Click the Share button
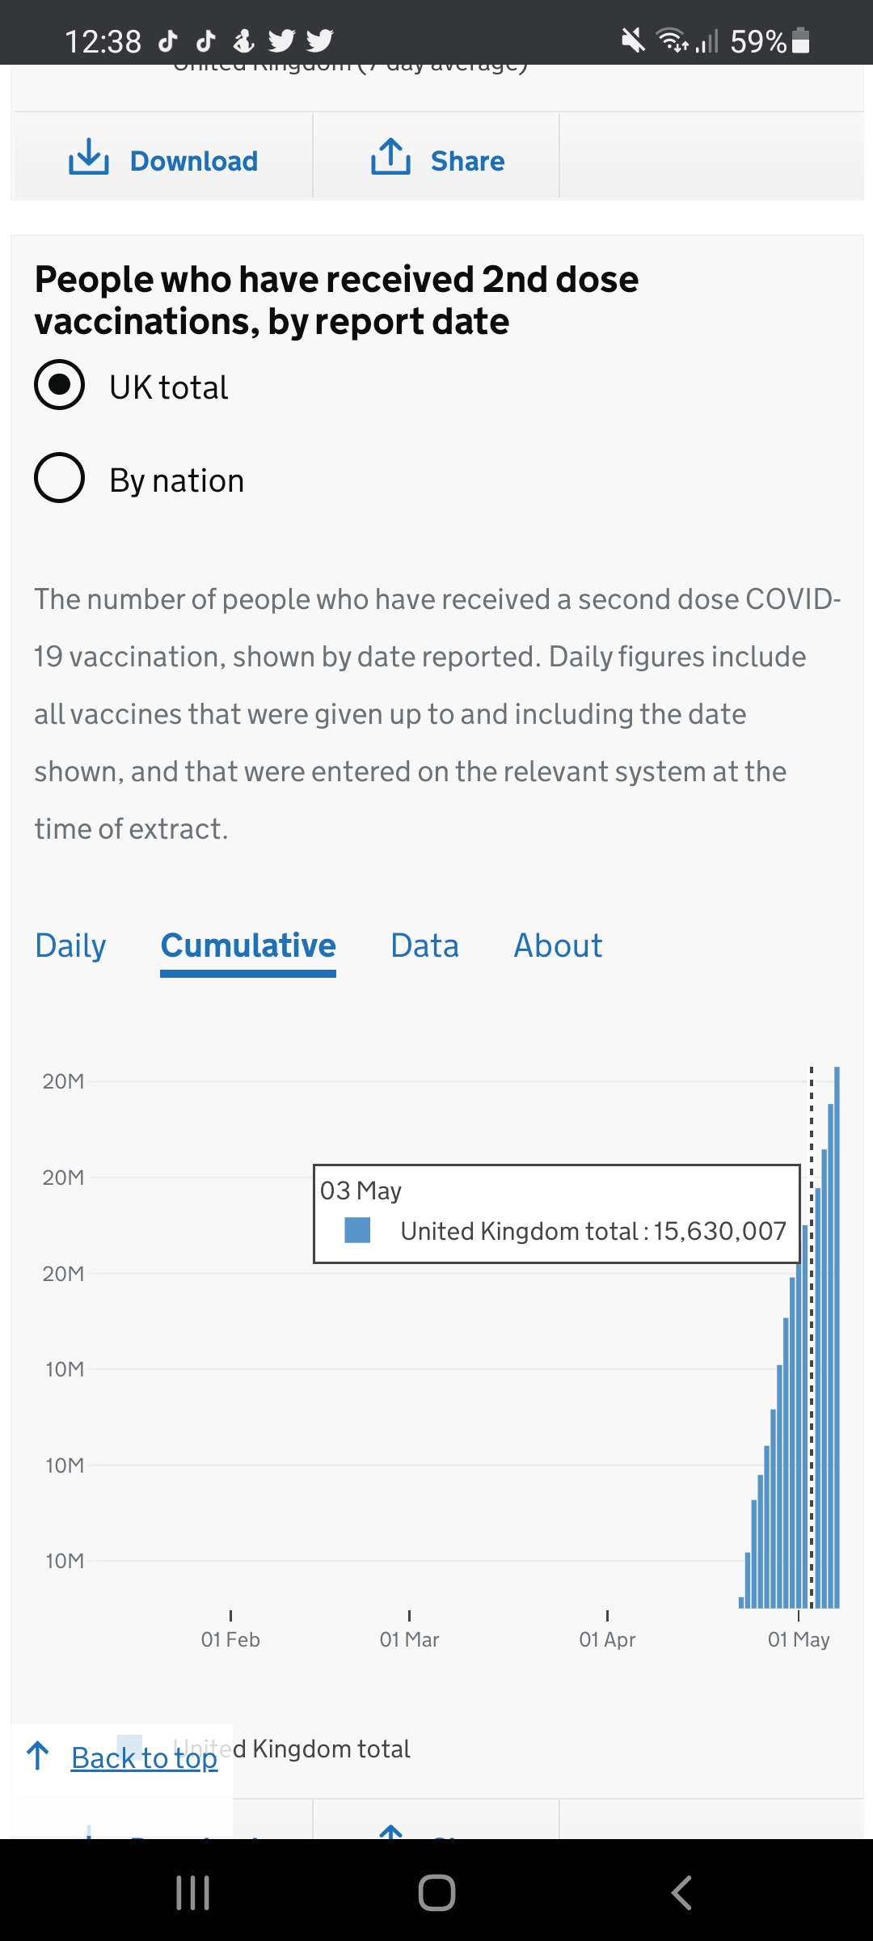This screenshot has width=873, height=1941. 440,158
